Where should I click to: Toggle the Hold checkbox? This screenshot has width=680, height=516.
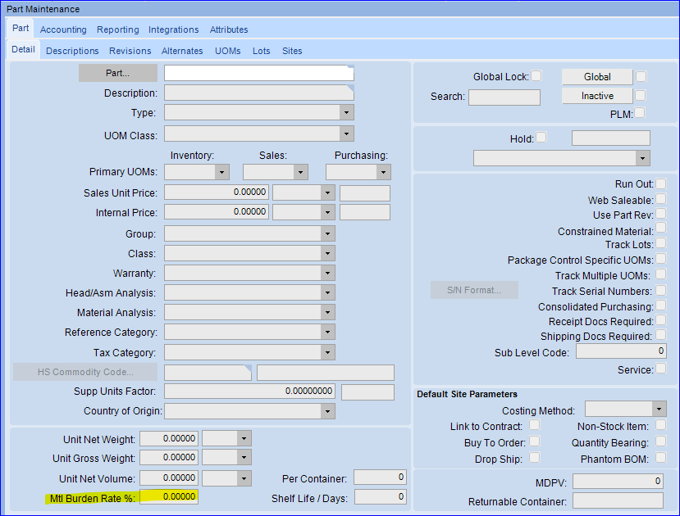[x=541, y=138]
